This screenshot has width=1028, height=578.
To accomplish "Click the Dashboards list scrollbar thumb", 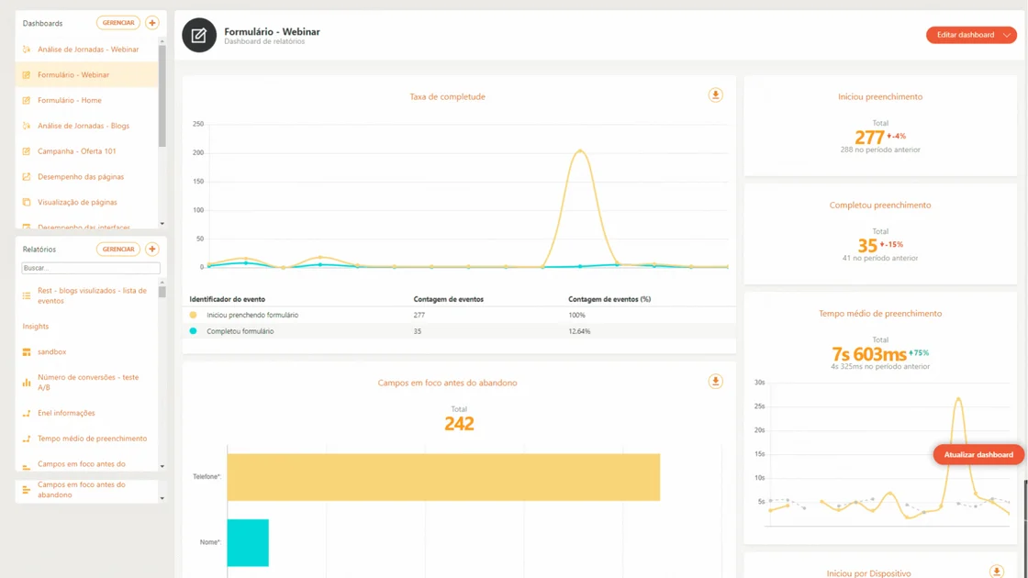I will (162, 95).
